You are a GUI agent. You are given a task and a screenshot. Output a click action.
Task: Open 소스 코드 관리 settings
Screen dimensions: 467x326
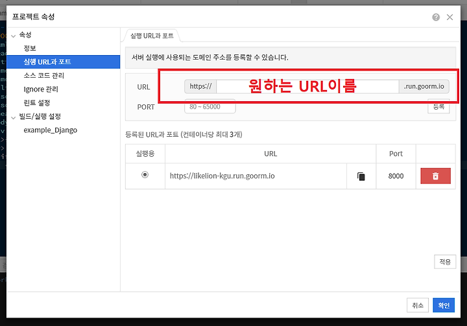pyautogui.click(x=44, y=75)
